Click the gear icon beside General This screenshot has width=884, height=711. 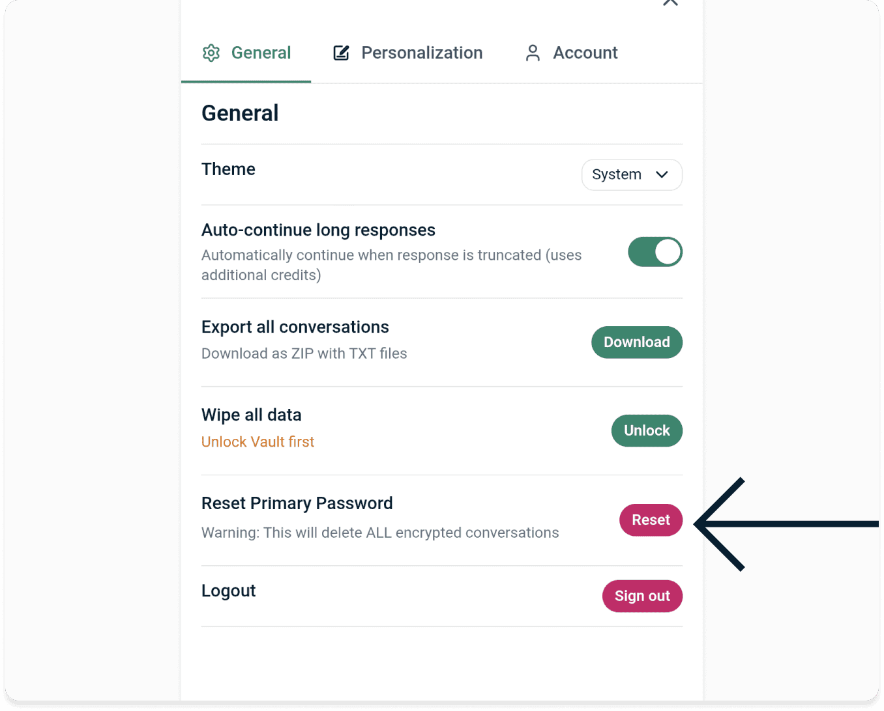(211, 53)
